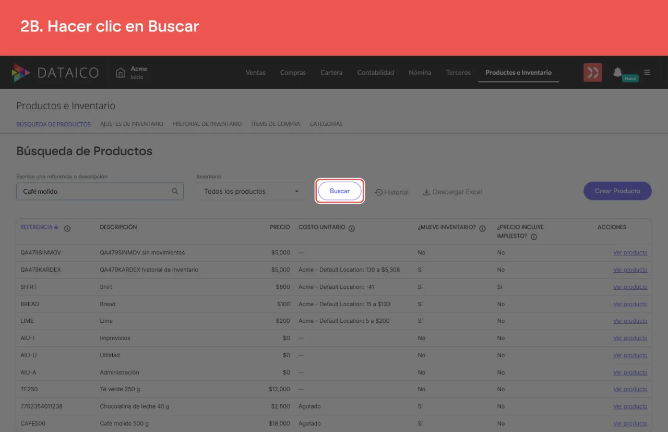Click the Buscar button
Viewport: 668px width, 432px height.
(x=340, y=191)
